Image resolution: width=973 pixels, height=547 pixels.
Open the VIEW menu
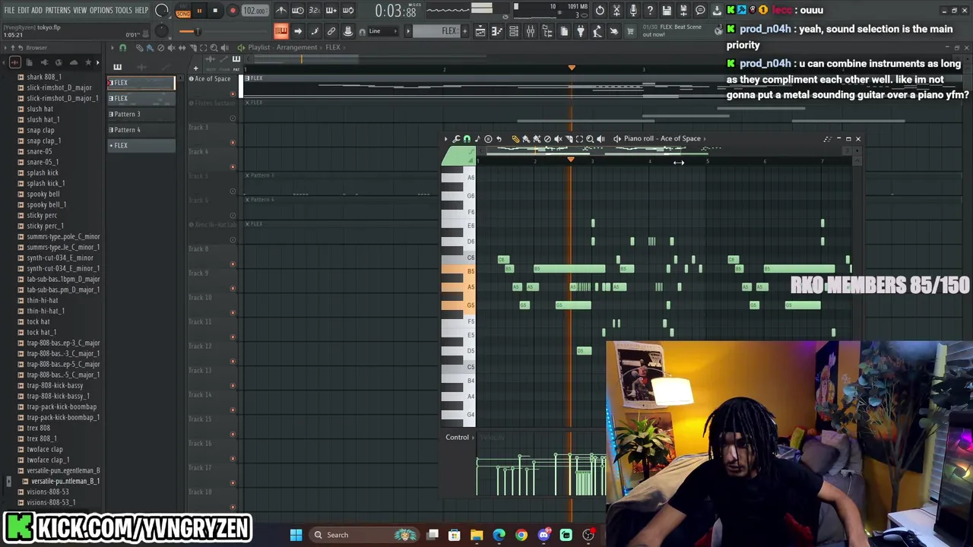coord(80,11)
